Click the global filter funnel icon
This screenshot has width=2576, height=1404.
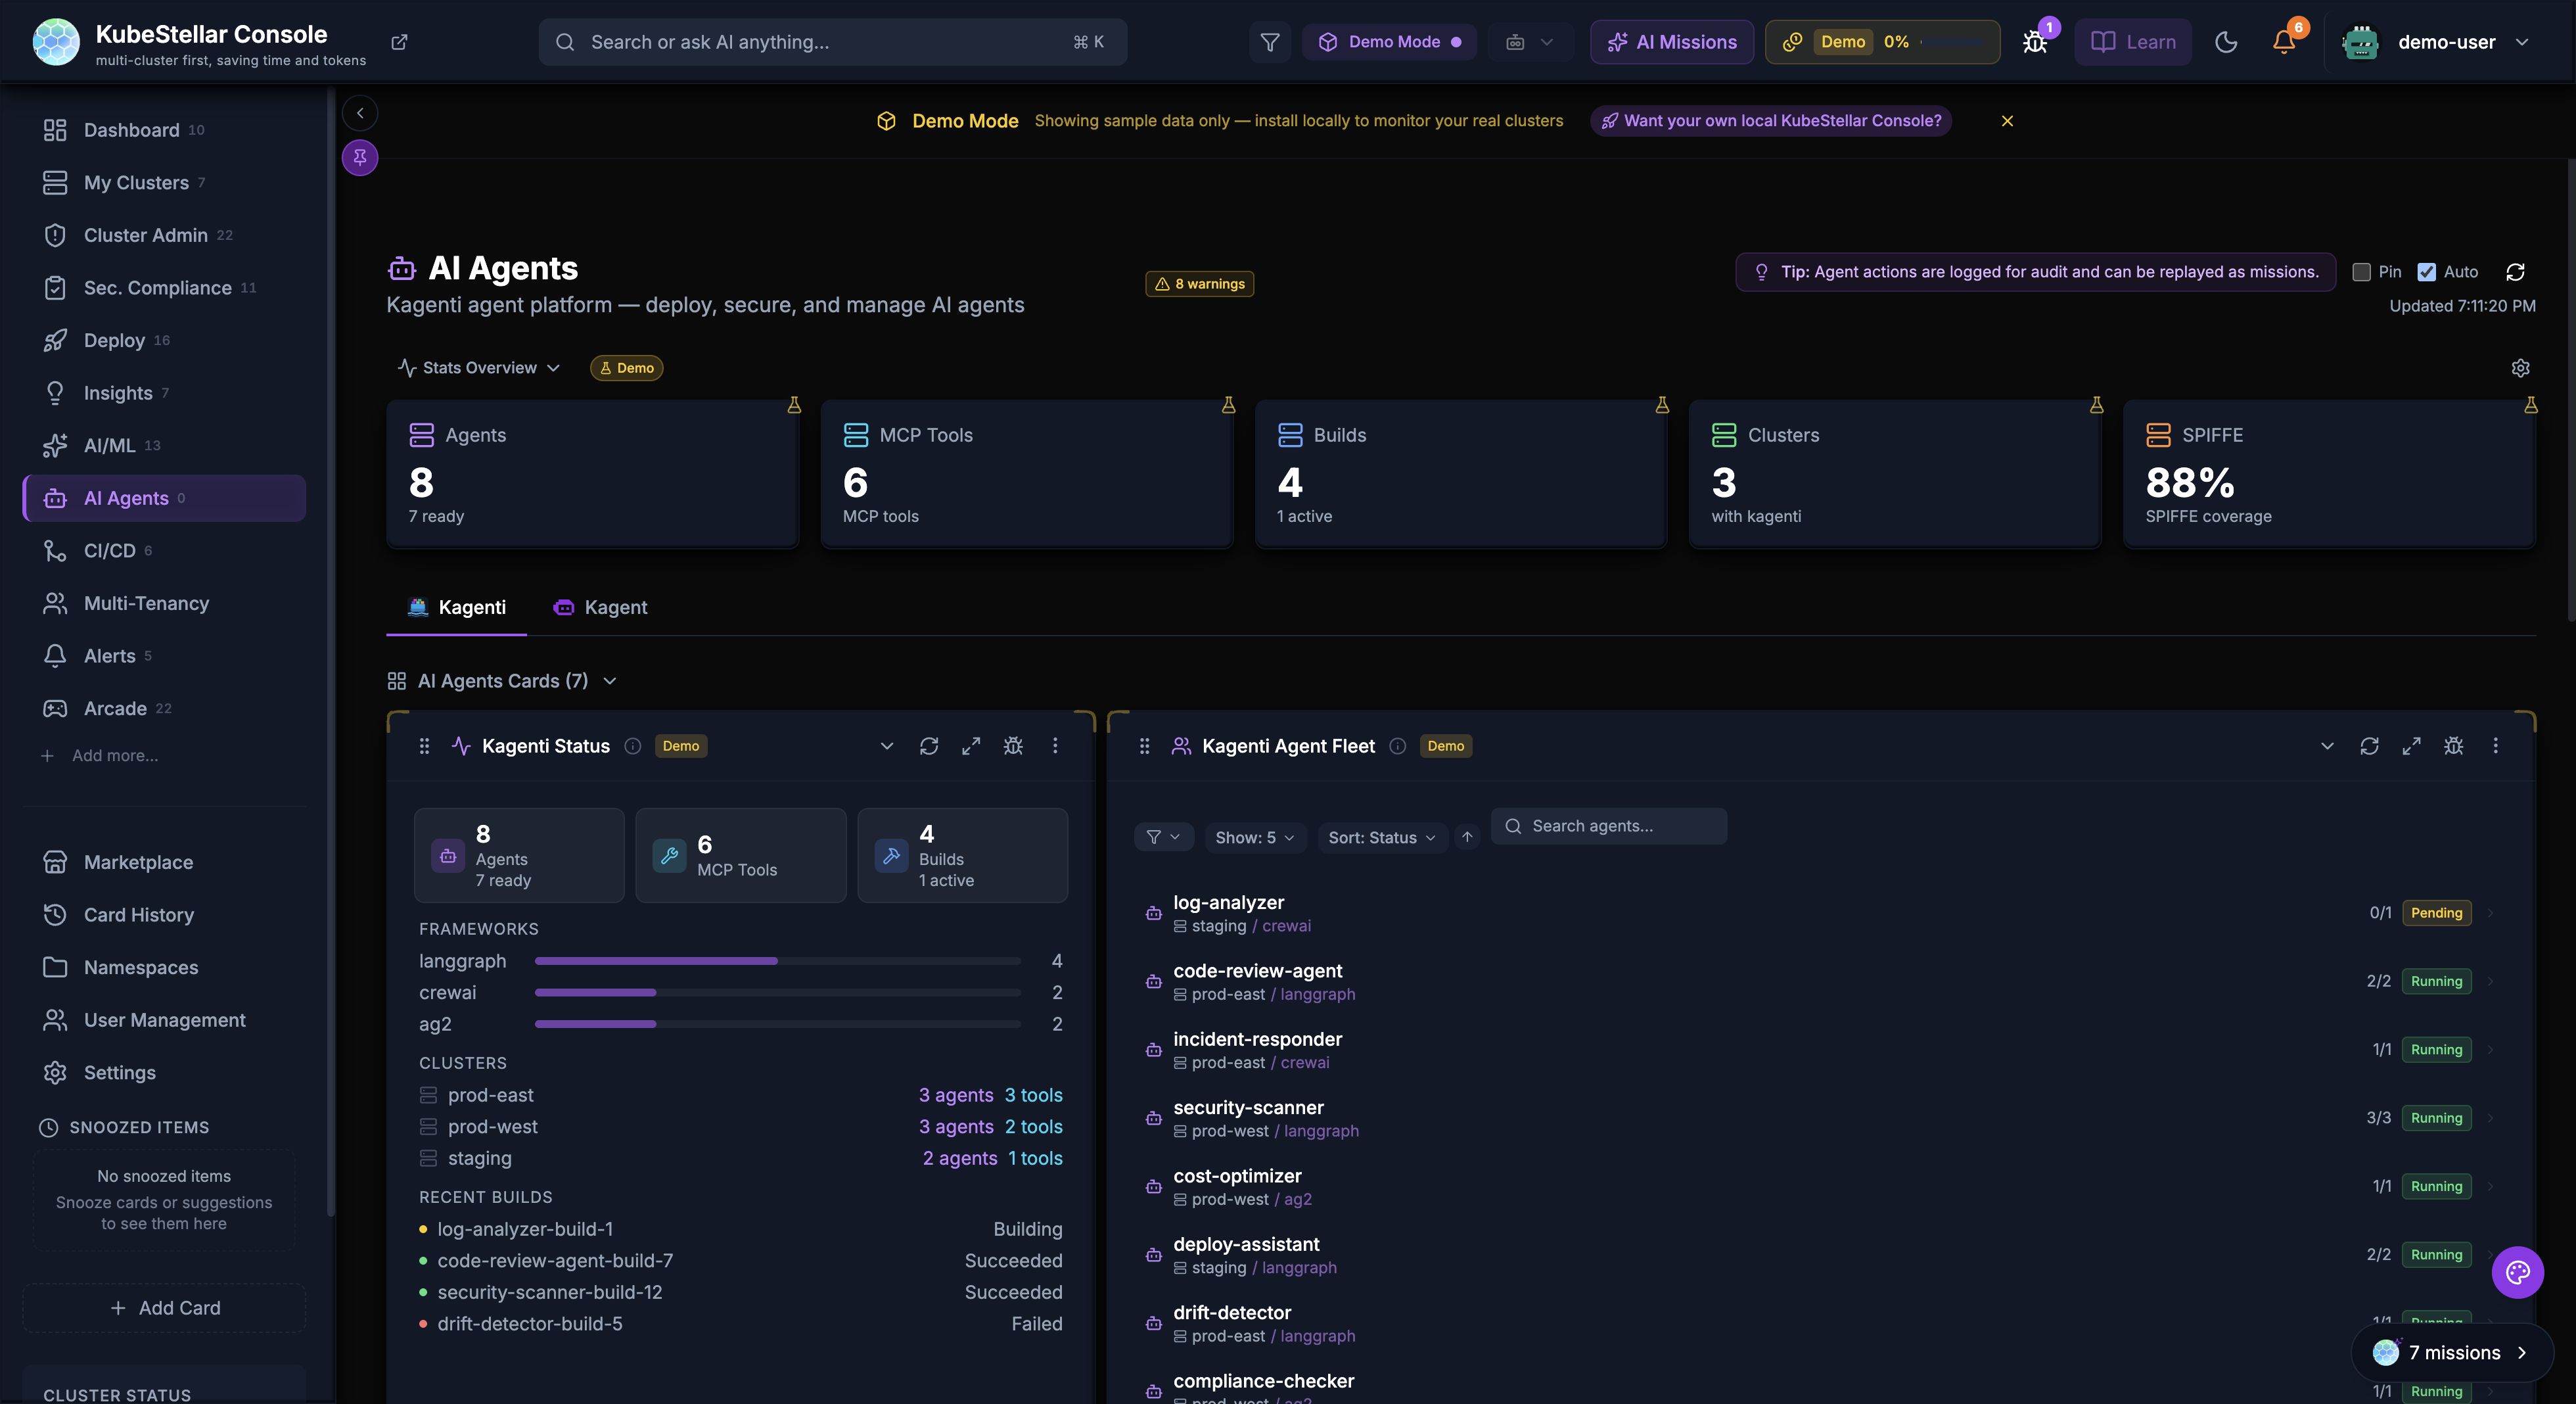coord(1269,42)
